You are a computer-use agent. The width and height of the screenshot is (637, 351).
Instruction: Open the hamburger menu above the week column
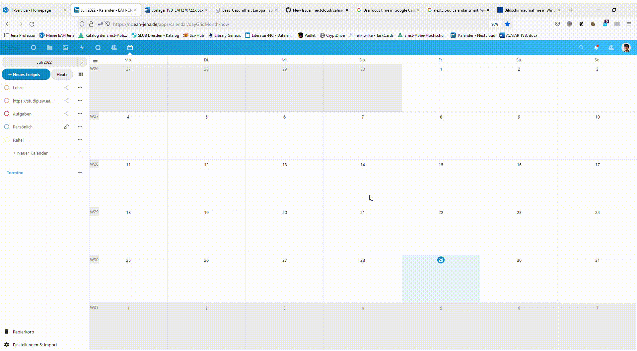pos(95,61)
